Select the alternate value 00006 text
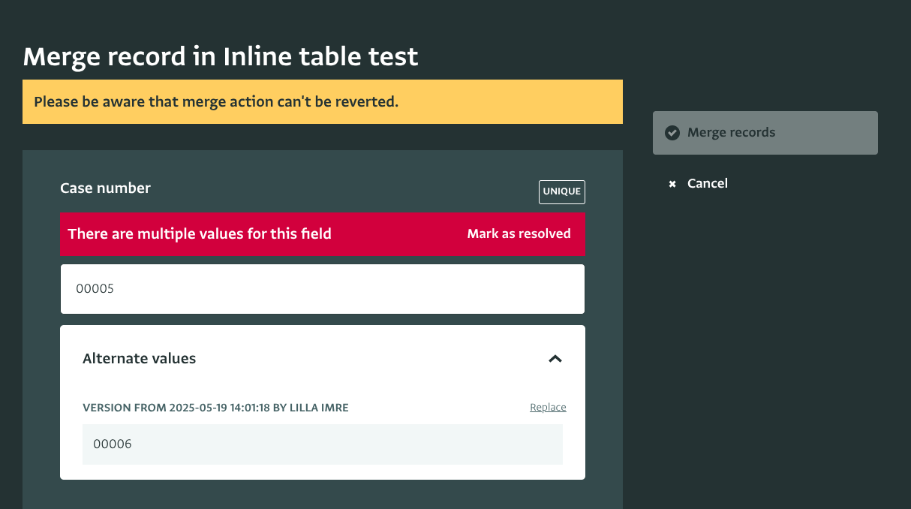This screenshot has height=509, width=911. tap(113, 444)
